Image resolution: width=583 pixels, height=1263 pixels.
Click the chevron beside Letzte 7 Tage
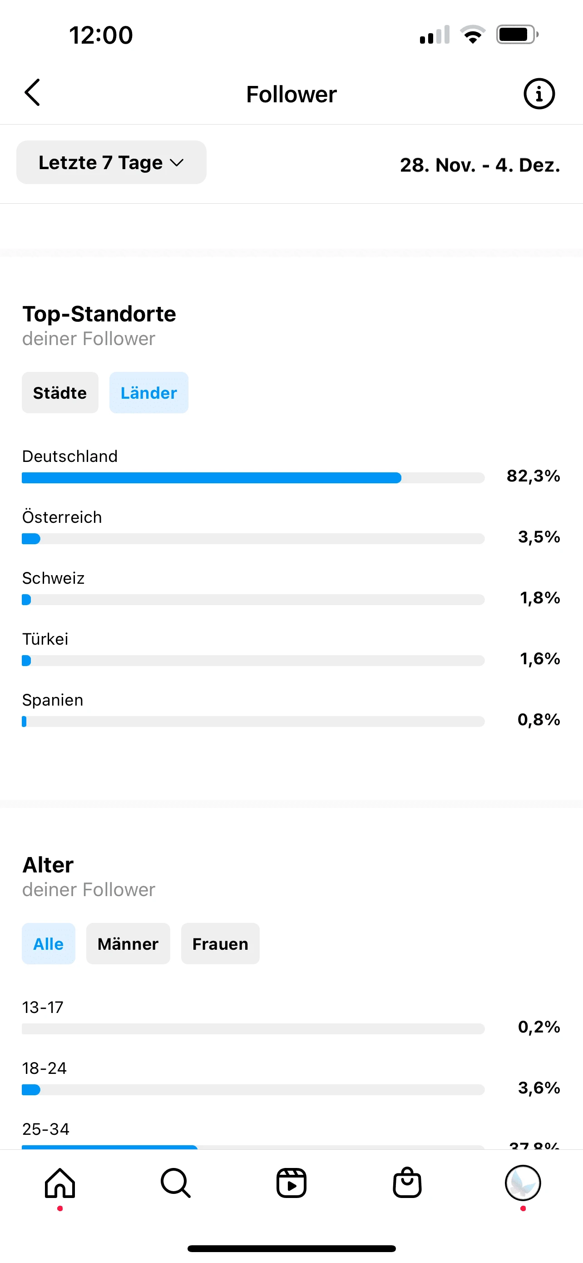tap(176, 163)
